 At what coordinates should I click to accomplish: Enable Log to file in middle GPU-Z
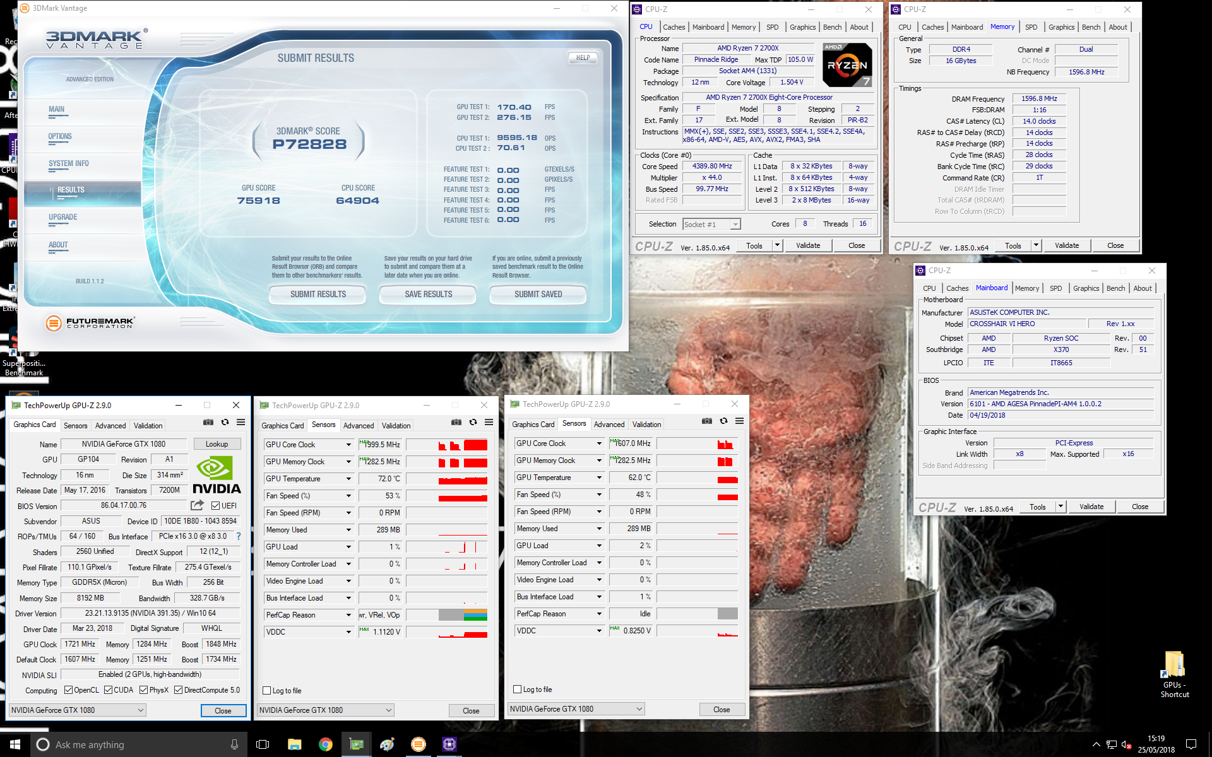tap(267, 691)
